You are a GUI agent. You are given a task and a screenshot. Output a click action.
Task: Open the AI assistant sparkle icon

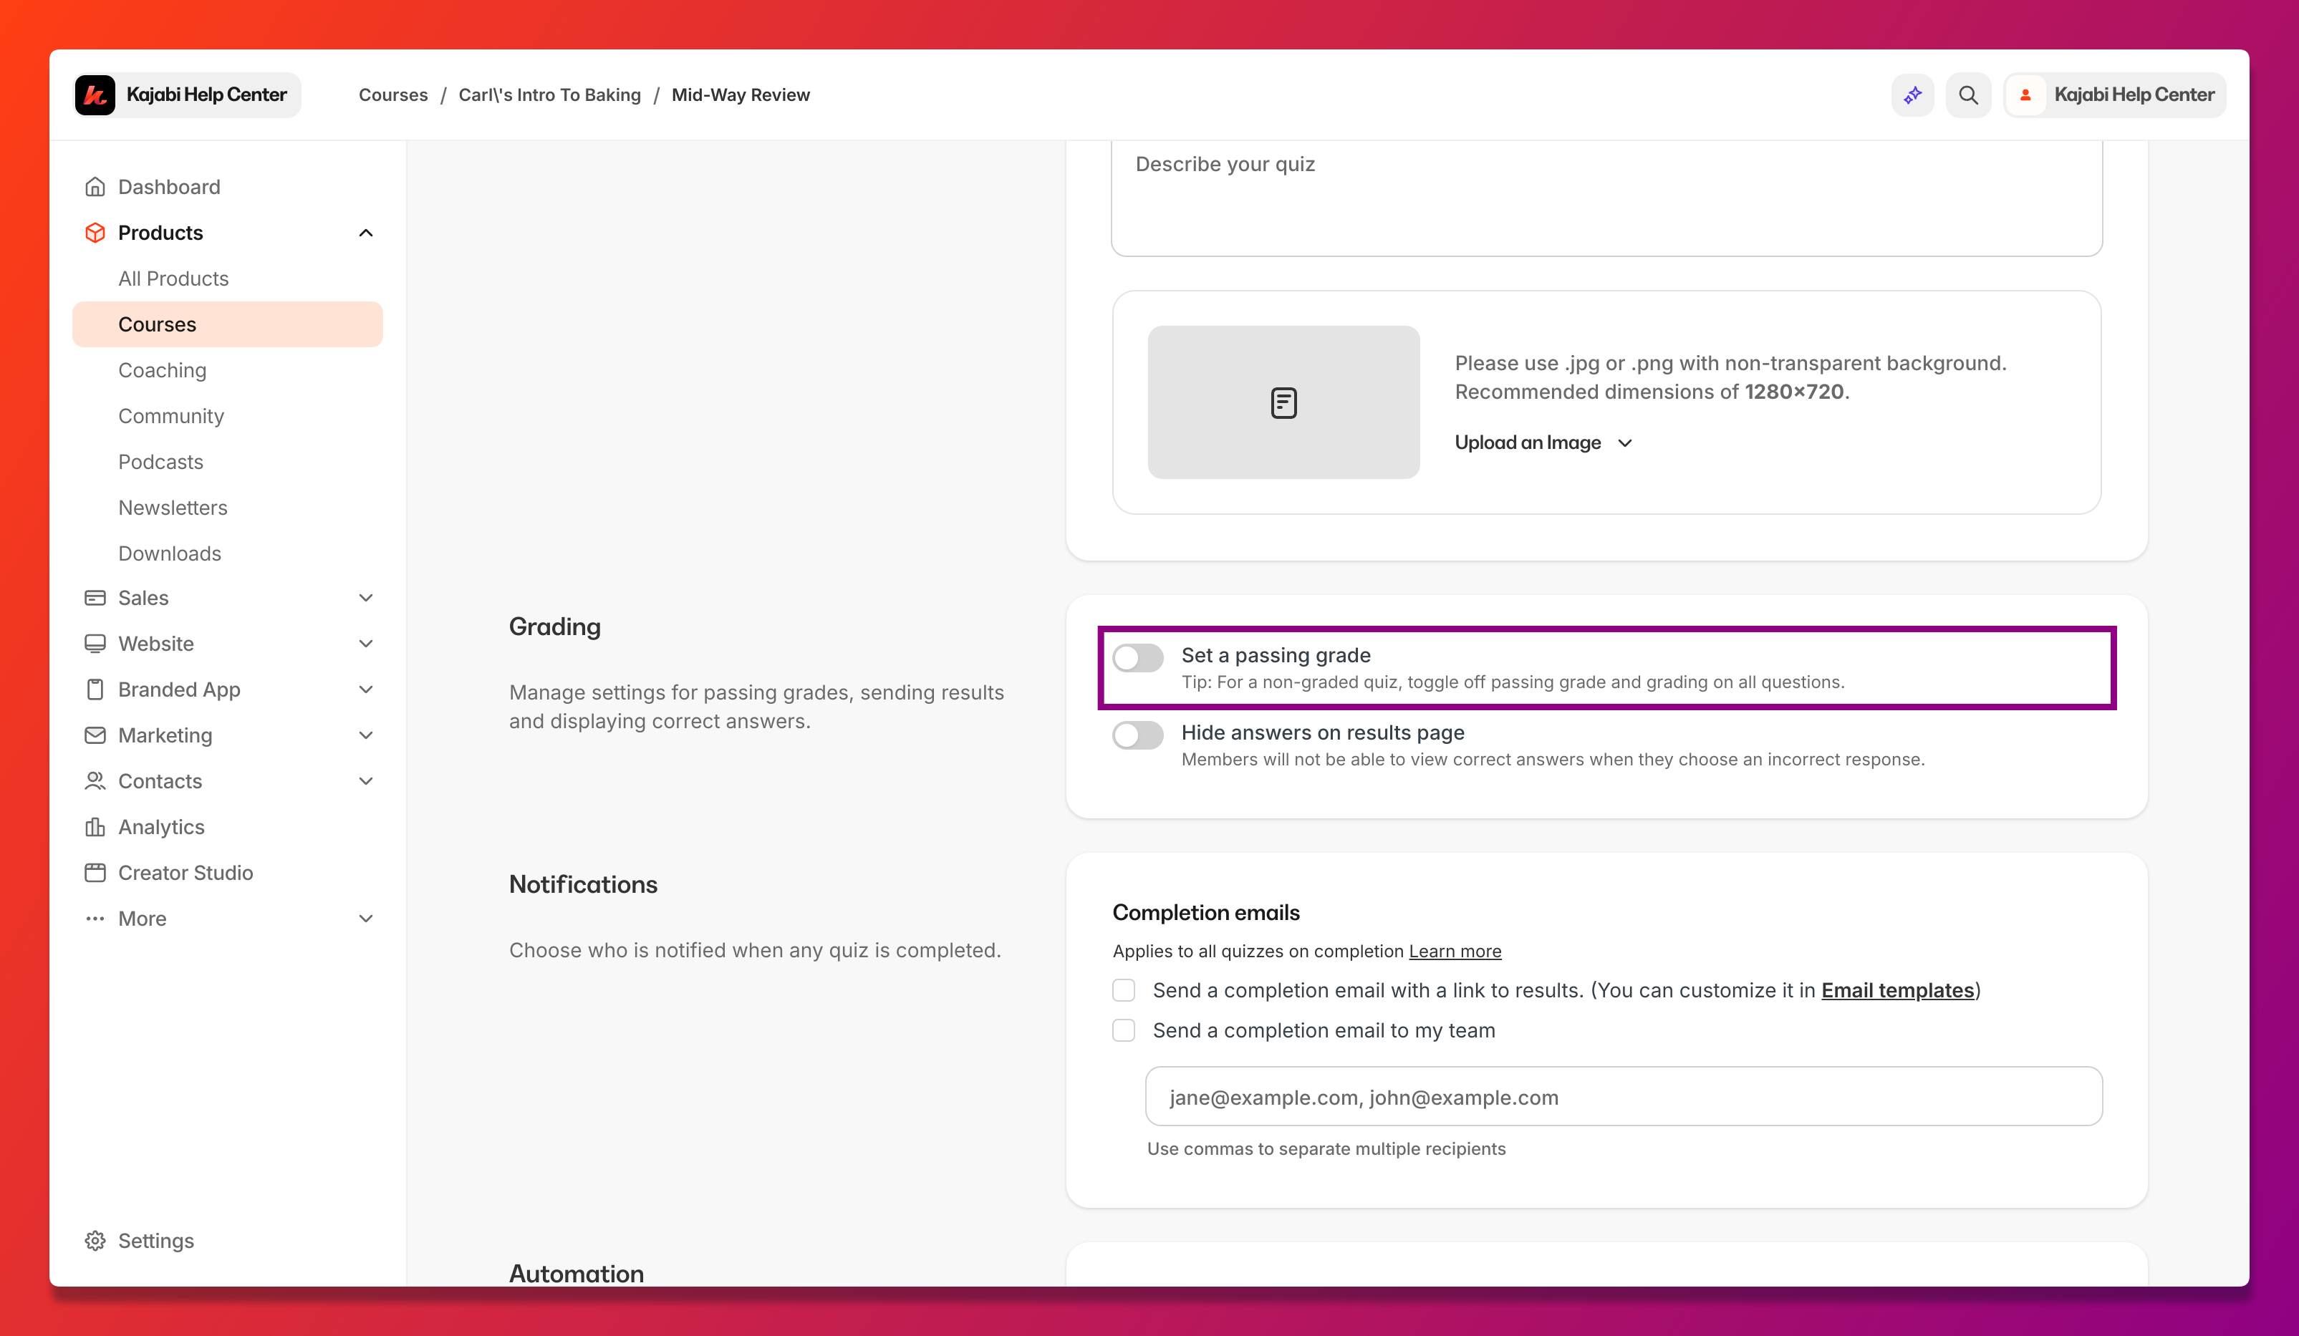(1913, 95)
